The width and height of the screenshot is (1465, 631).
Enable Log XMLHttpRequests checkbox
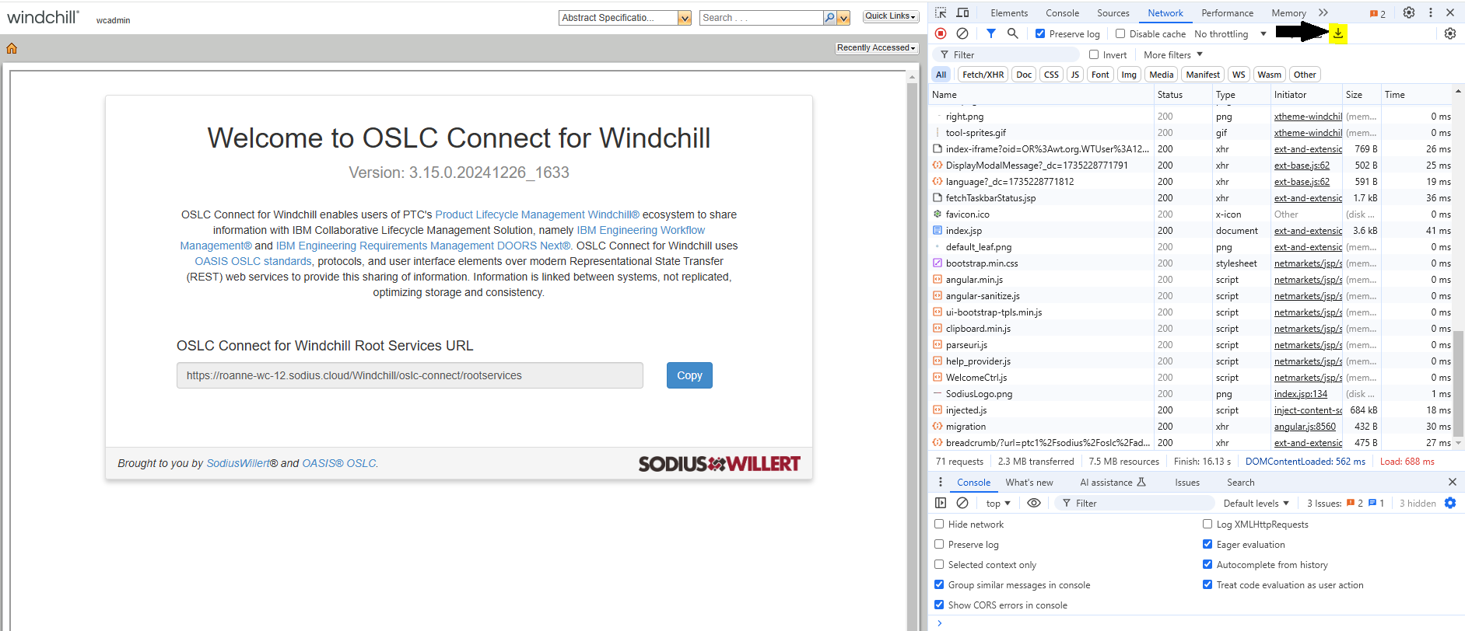point(1207,524)
